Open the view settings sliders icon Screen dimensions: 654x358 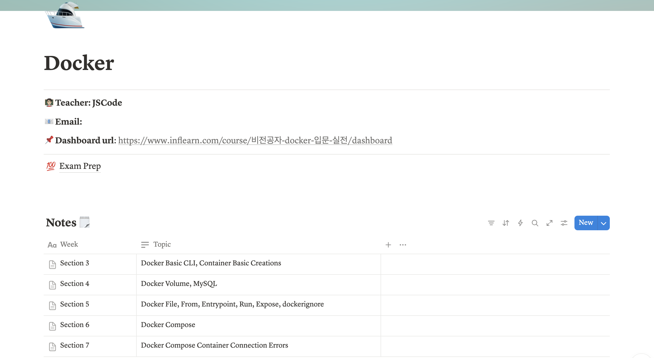tap(564, 223)
